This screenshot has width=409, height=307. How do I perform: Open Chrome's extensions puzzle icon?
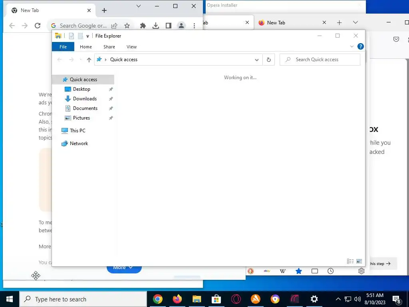[143, 26]
